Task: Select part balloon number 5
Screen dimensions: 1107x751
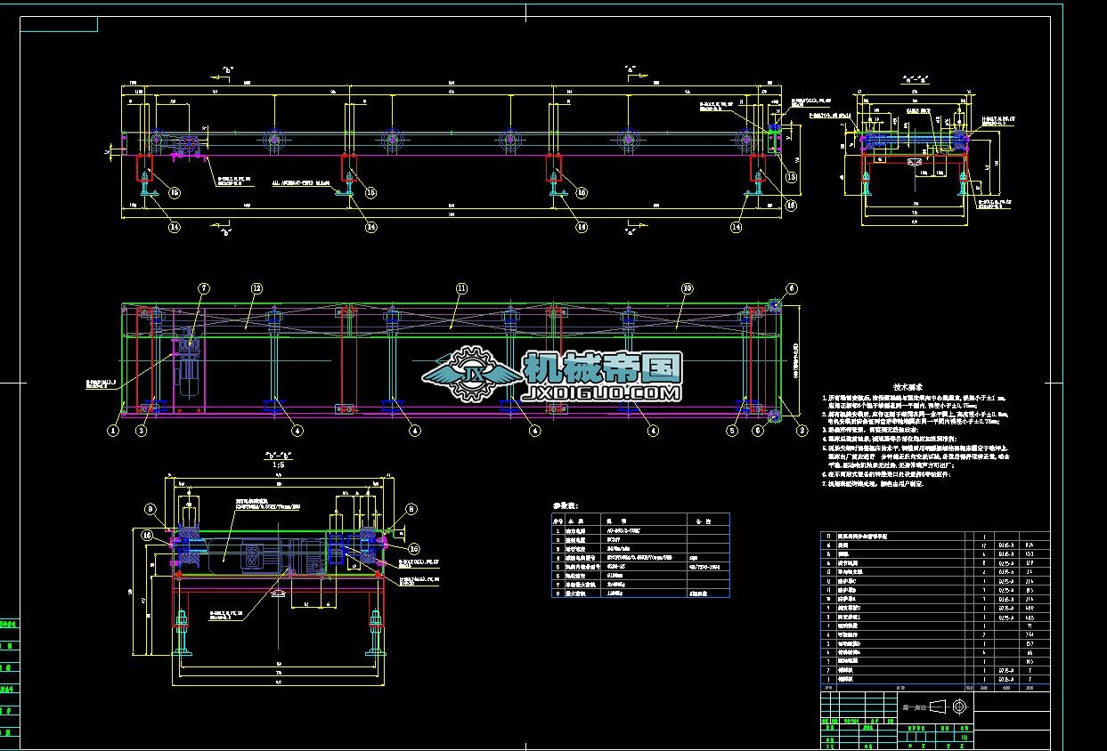Action: pos(732,431)
